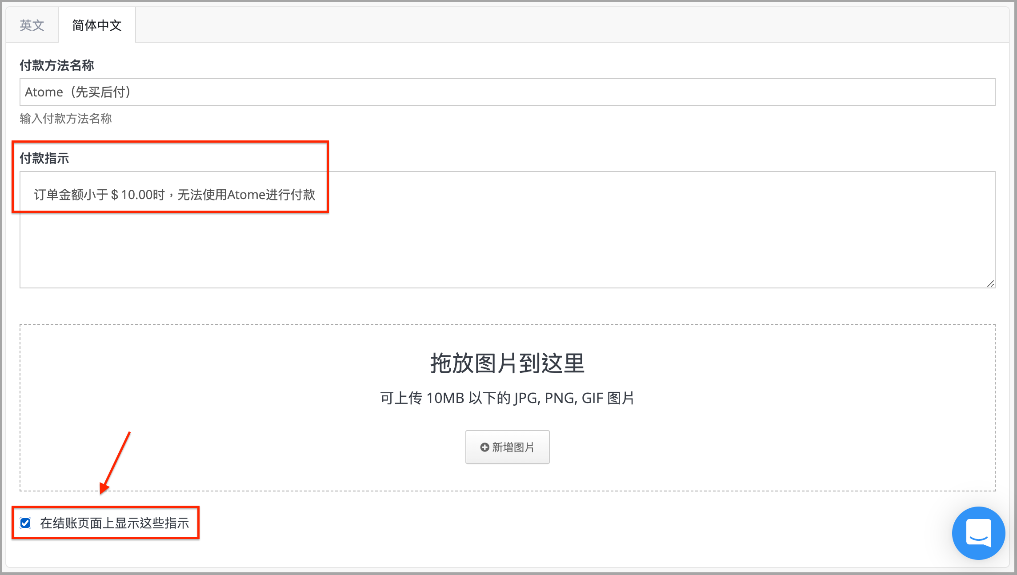Click the 可上传 10MB 以下的 JPG, PNG, GIF 图片 text
The height and width of the screenshot is (575, 1017).
[x=507, y=398]
